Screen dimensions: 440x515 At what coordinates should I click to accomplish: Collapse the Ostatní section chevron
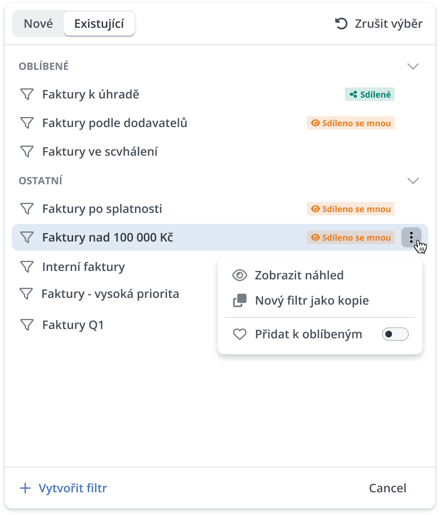click(x=413, y=181)
